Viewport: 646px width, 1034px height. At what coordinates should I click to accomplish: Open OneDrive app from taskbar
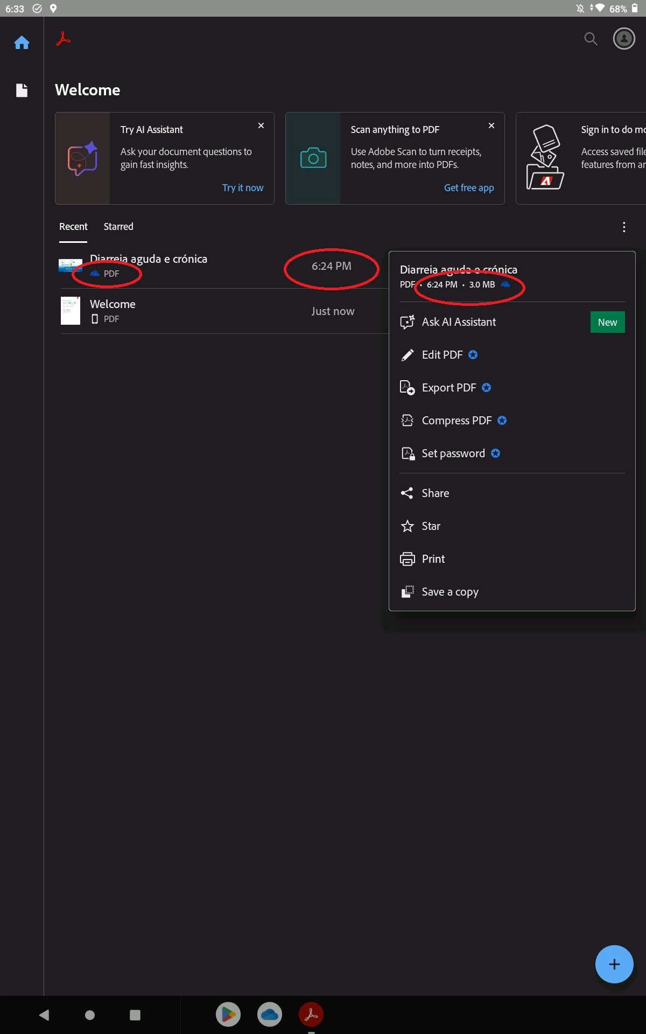[270, 1015]
